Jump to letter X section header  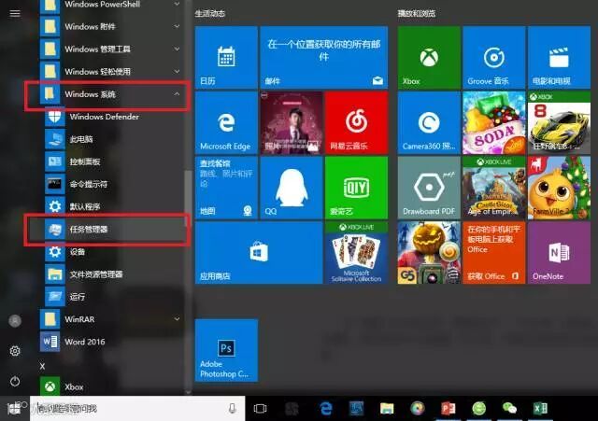42,366
